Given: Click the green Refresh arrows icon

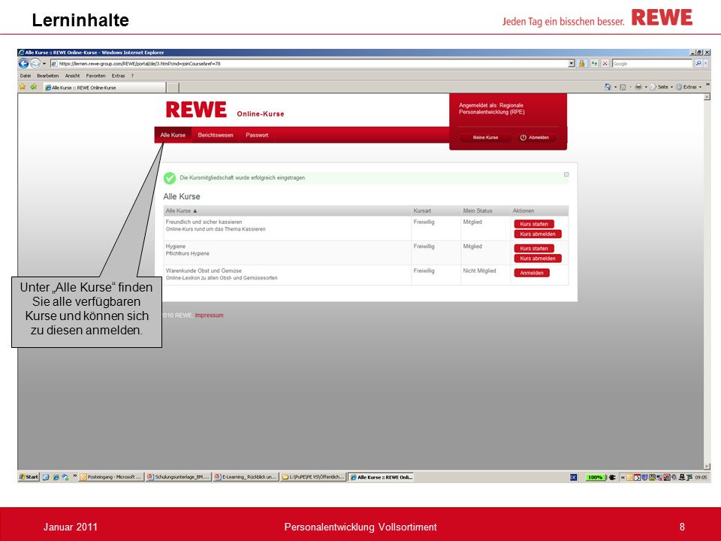Looking at the screenshot, I should 594,63.
